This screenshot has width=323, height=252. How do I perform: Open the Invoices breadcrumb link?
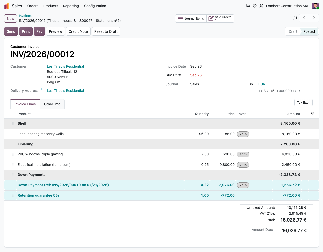25,16
